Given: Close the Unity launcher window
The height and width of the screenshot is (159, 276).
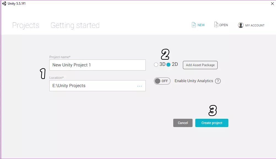Looking at the screenshot, I should coord(272,4).
